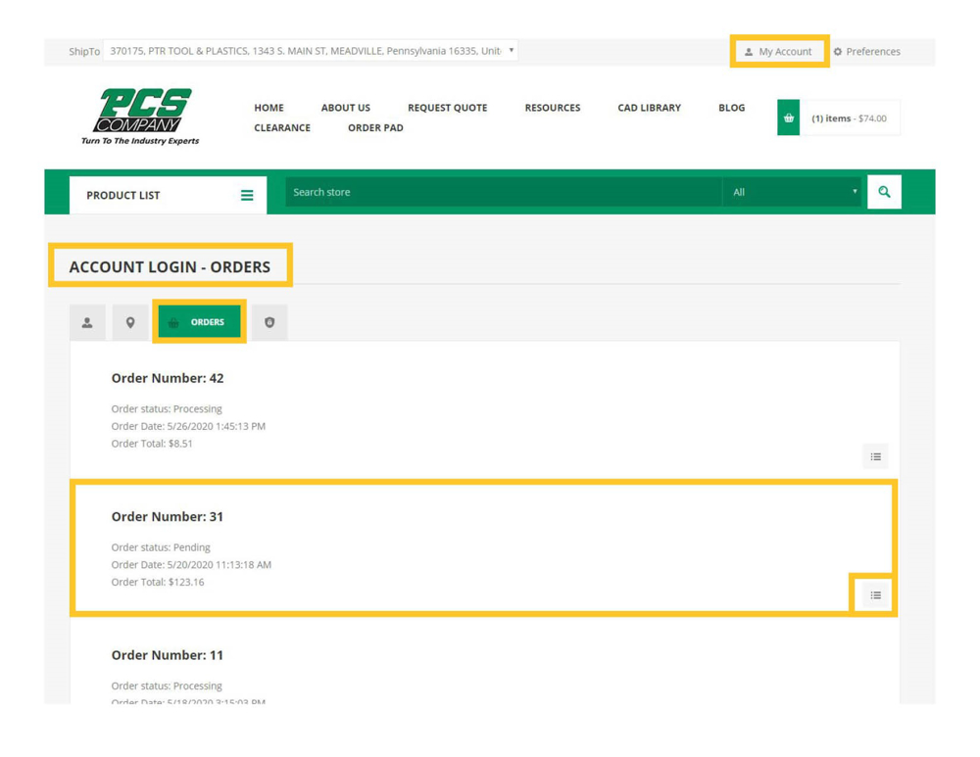
Task: Open cart showing (1) items - $74.00
Action: 849,118
